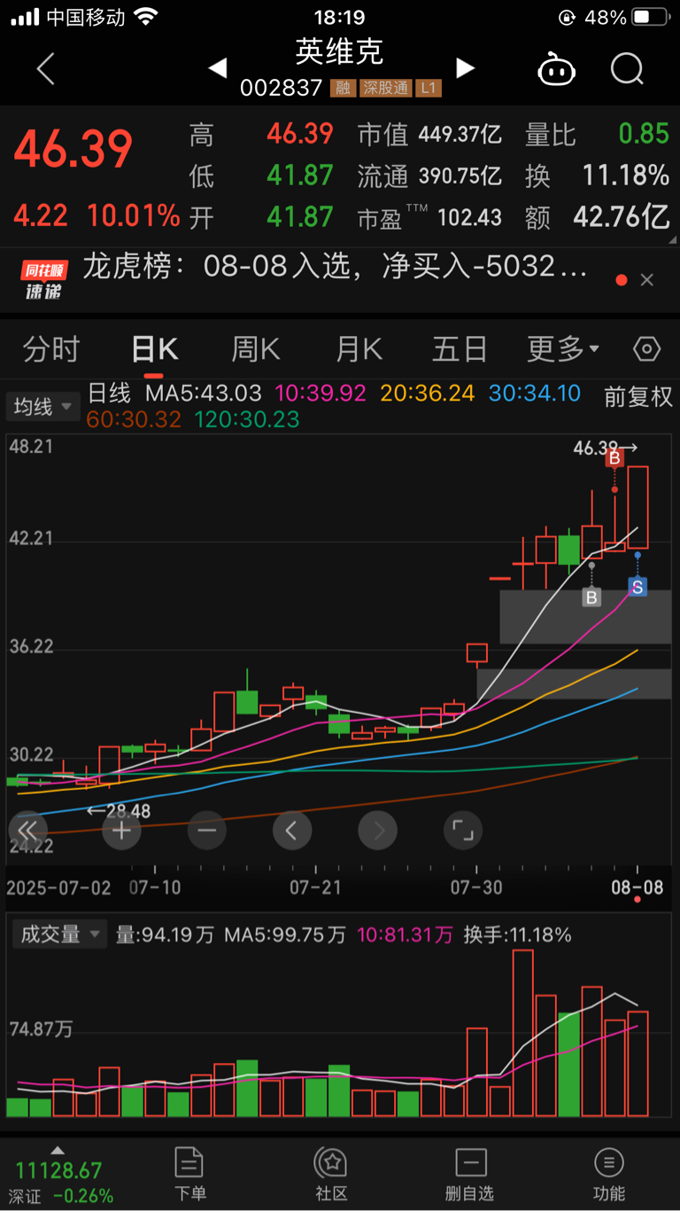Viewport: 680px width, 1211px height.
Task: Go back with the left chevron
Action: [x=46, y=68]
